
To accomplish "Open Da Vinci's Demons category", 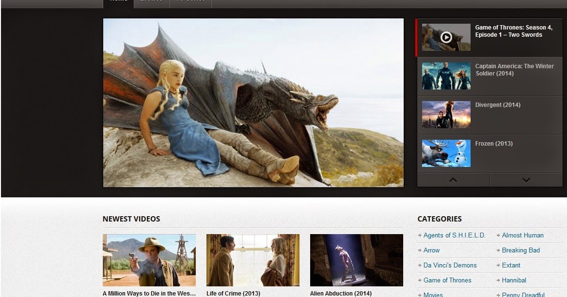I will [450, 265].
